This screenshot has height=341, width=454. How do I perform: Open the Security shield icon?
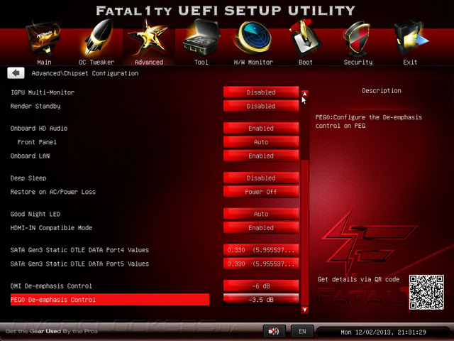pos(357,39)
